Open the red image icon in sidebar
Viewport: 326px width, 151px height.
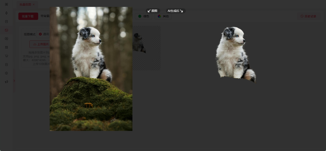[6, 30]
